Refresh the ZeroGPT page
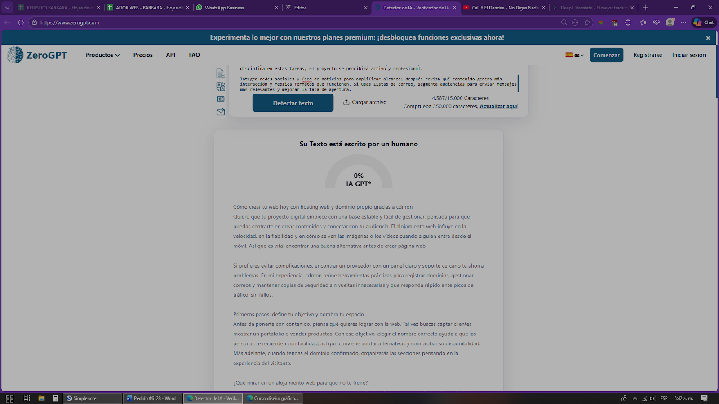This screenshot has width=719, height=404. [21, 22]
